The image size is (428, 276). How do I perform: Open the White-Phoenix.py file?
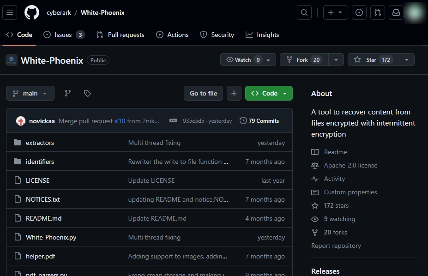coord(51,237)
